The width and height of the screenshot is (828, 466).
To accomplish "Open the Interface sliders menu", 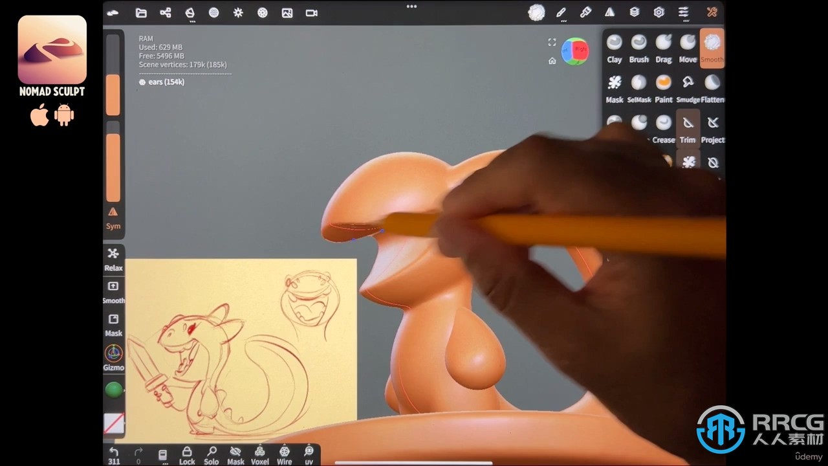I will click(683, 12).
